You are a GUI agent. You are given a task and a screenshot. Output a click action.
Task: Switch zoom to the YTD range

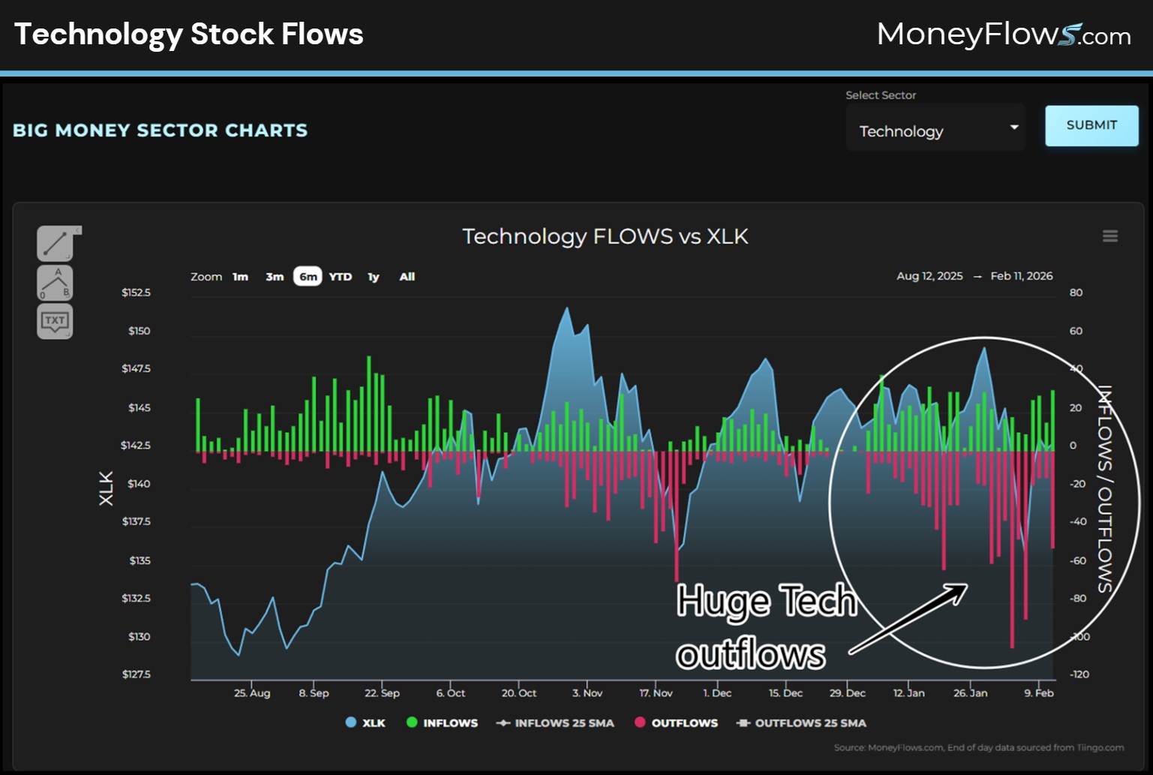341,276
